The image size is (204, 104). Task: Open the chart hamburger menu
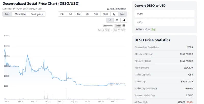pos(124,26)
